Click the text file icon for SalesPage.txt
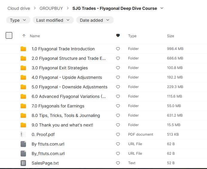Screen dimensions: 207x169 [x=23, y=163]
